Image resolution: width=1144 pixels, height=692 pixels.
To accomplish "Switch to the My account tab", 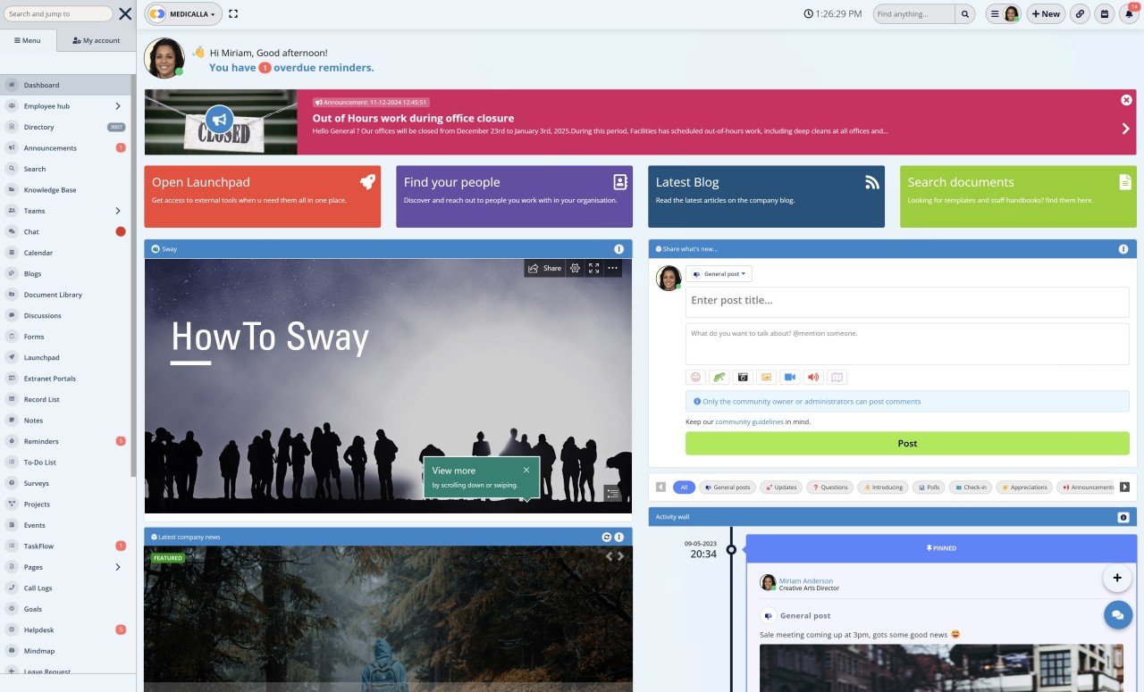I will pos(96,39).
